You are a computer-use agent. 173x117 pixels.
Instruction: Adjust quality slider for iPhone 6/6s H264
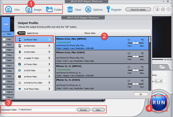pos(135,57)
